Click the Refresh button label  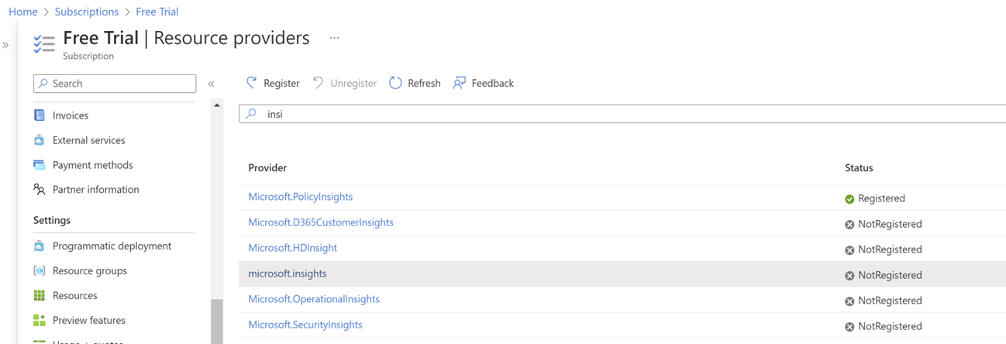click(x=424, y=83)
